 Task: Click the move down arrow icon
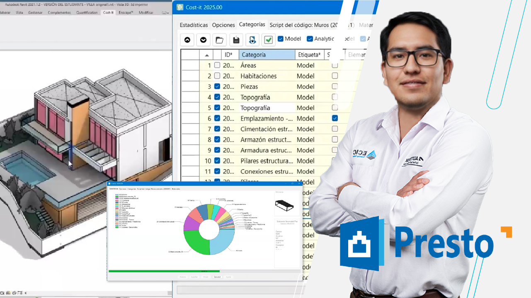(203, 40)
